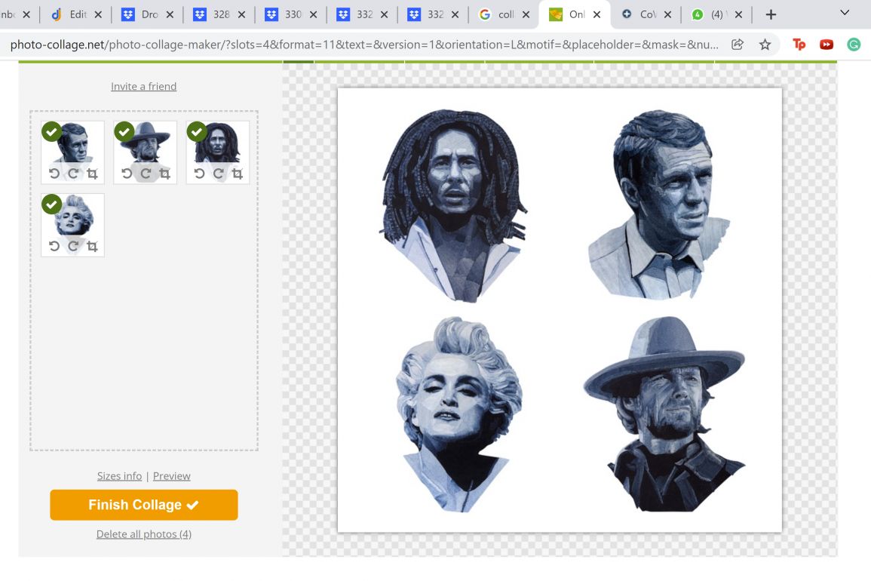871x581 pixels.
Task: Rotate right the dreadlocks man thumbnail
Action: [x=218, y=174]
